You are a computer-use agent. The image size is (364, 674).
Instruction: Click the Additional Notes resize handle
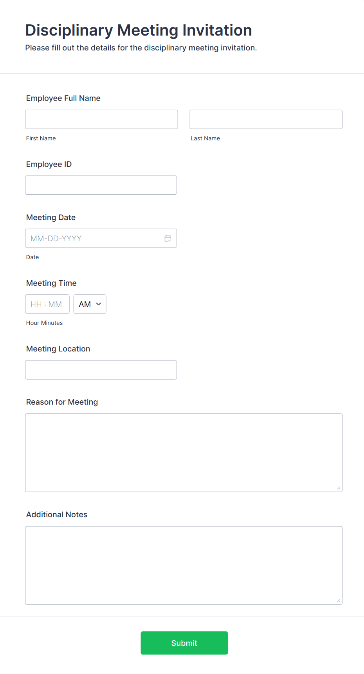point(338,600)
